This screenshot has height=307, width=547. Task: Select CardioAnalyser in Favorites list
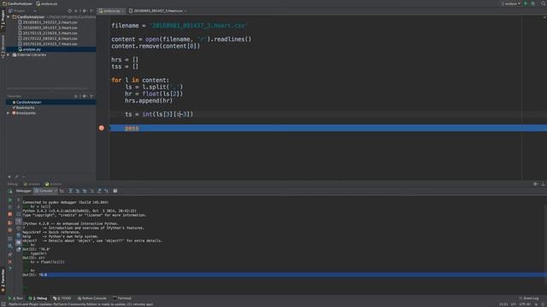click(x=28, y=102)
